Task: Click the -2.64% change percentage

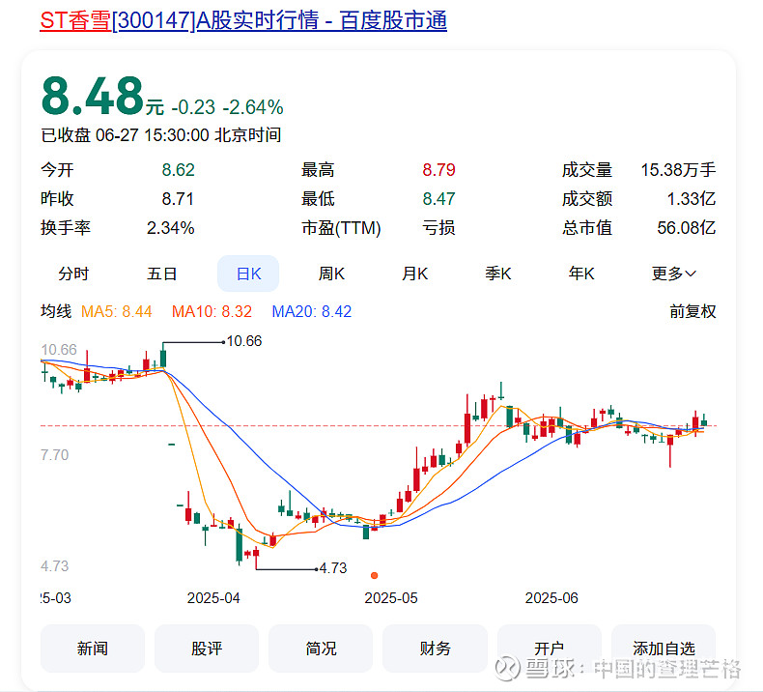Action: [253, 107]
